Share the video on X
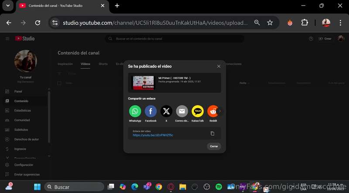 pyautogui.click(x=166, y=111)
